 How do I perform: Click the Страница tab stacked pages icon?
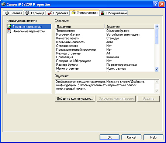coord(27,13)
